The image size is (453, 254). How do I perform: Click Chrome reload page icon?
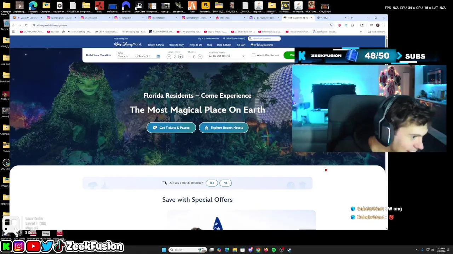point(26,25)
